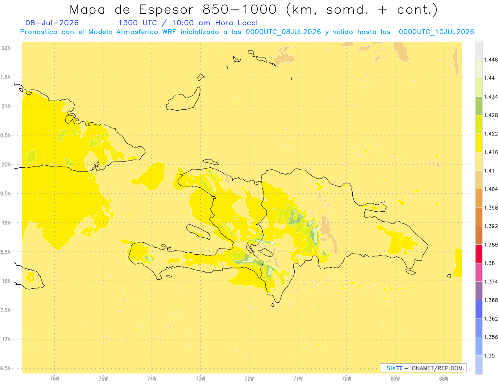498x384 pixels.
Task: Click the colorbar value '1.434'
Action: [491, 97]
